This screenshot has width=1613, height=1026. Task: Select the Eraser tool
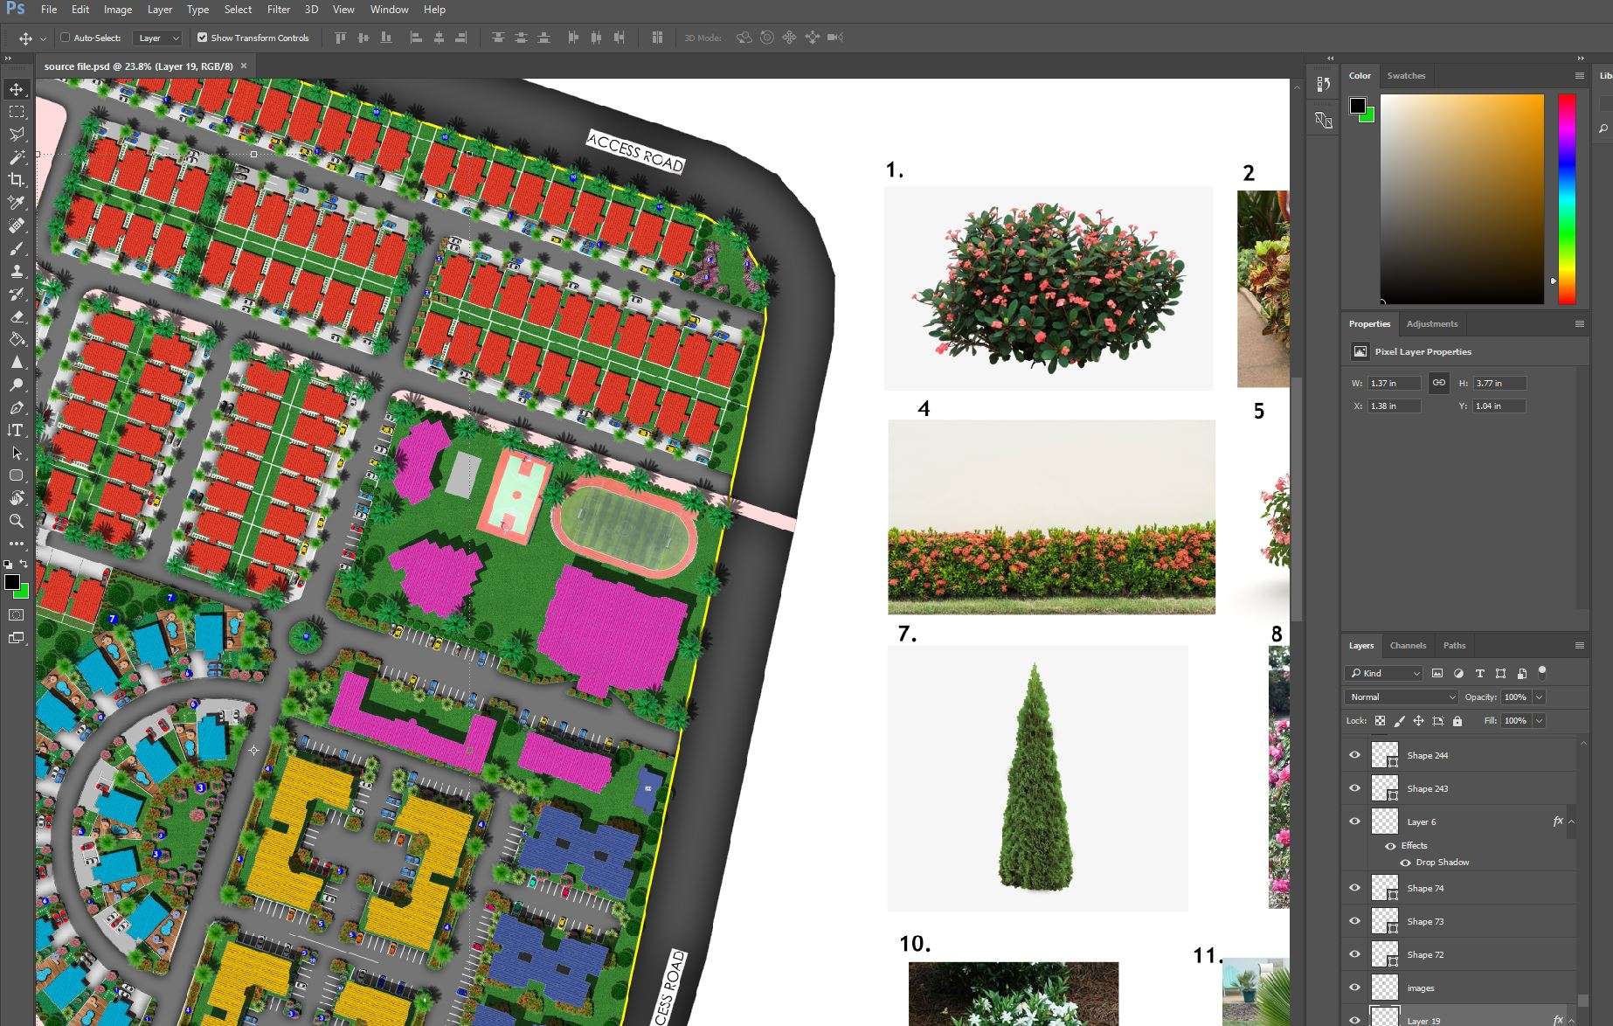tap(17, 316)
